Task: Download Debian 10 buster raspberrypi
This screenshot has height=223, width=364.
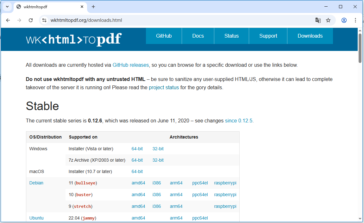Action: click(225, 195)
